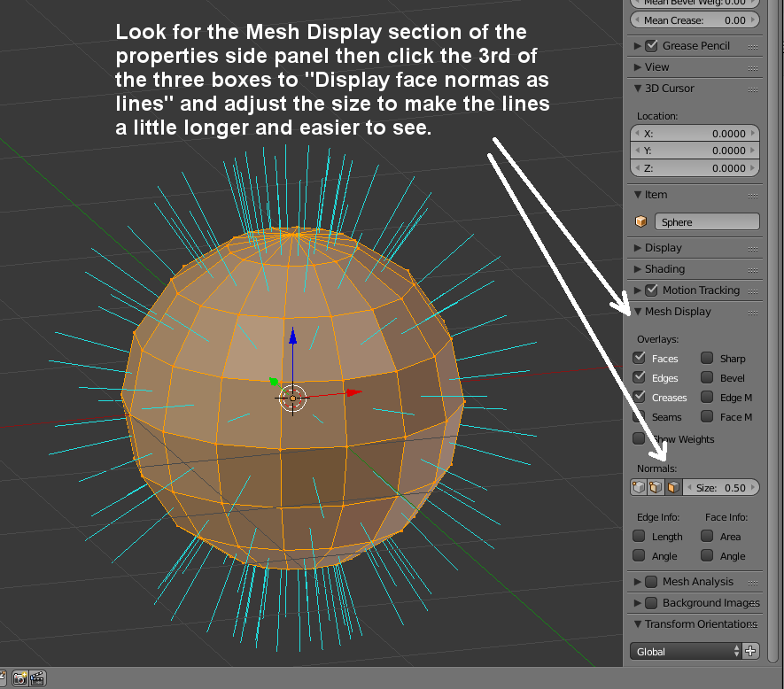Enable the Edge M overlay checkbox
The image size is (784, 689).
coord(707,397)
